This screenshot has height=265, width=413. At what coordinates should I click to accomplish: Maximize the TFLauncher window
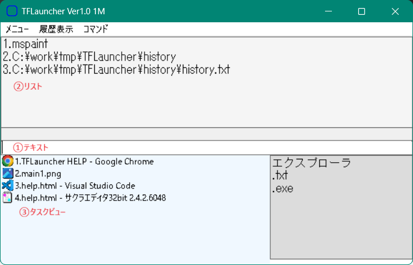[x=361, y=11]
